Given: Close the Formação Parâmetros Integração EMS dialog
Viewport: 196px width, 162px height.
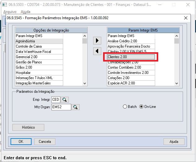Looking at the screenshot, I should [186, 18].
